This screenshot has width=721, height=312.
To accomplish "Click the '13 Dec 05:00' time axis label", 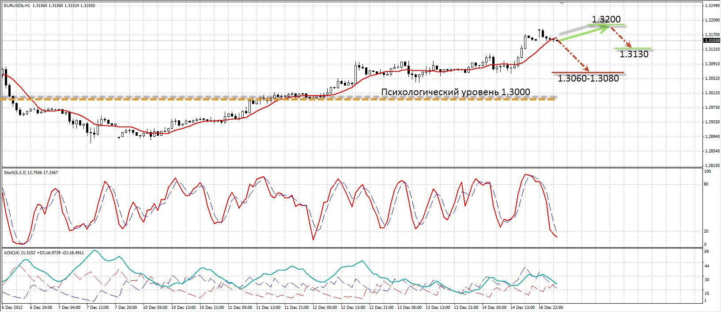I will (x=409, y=308).
